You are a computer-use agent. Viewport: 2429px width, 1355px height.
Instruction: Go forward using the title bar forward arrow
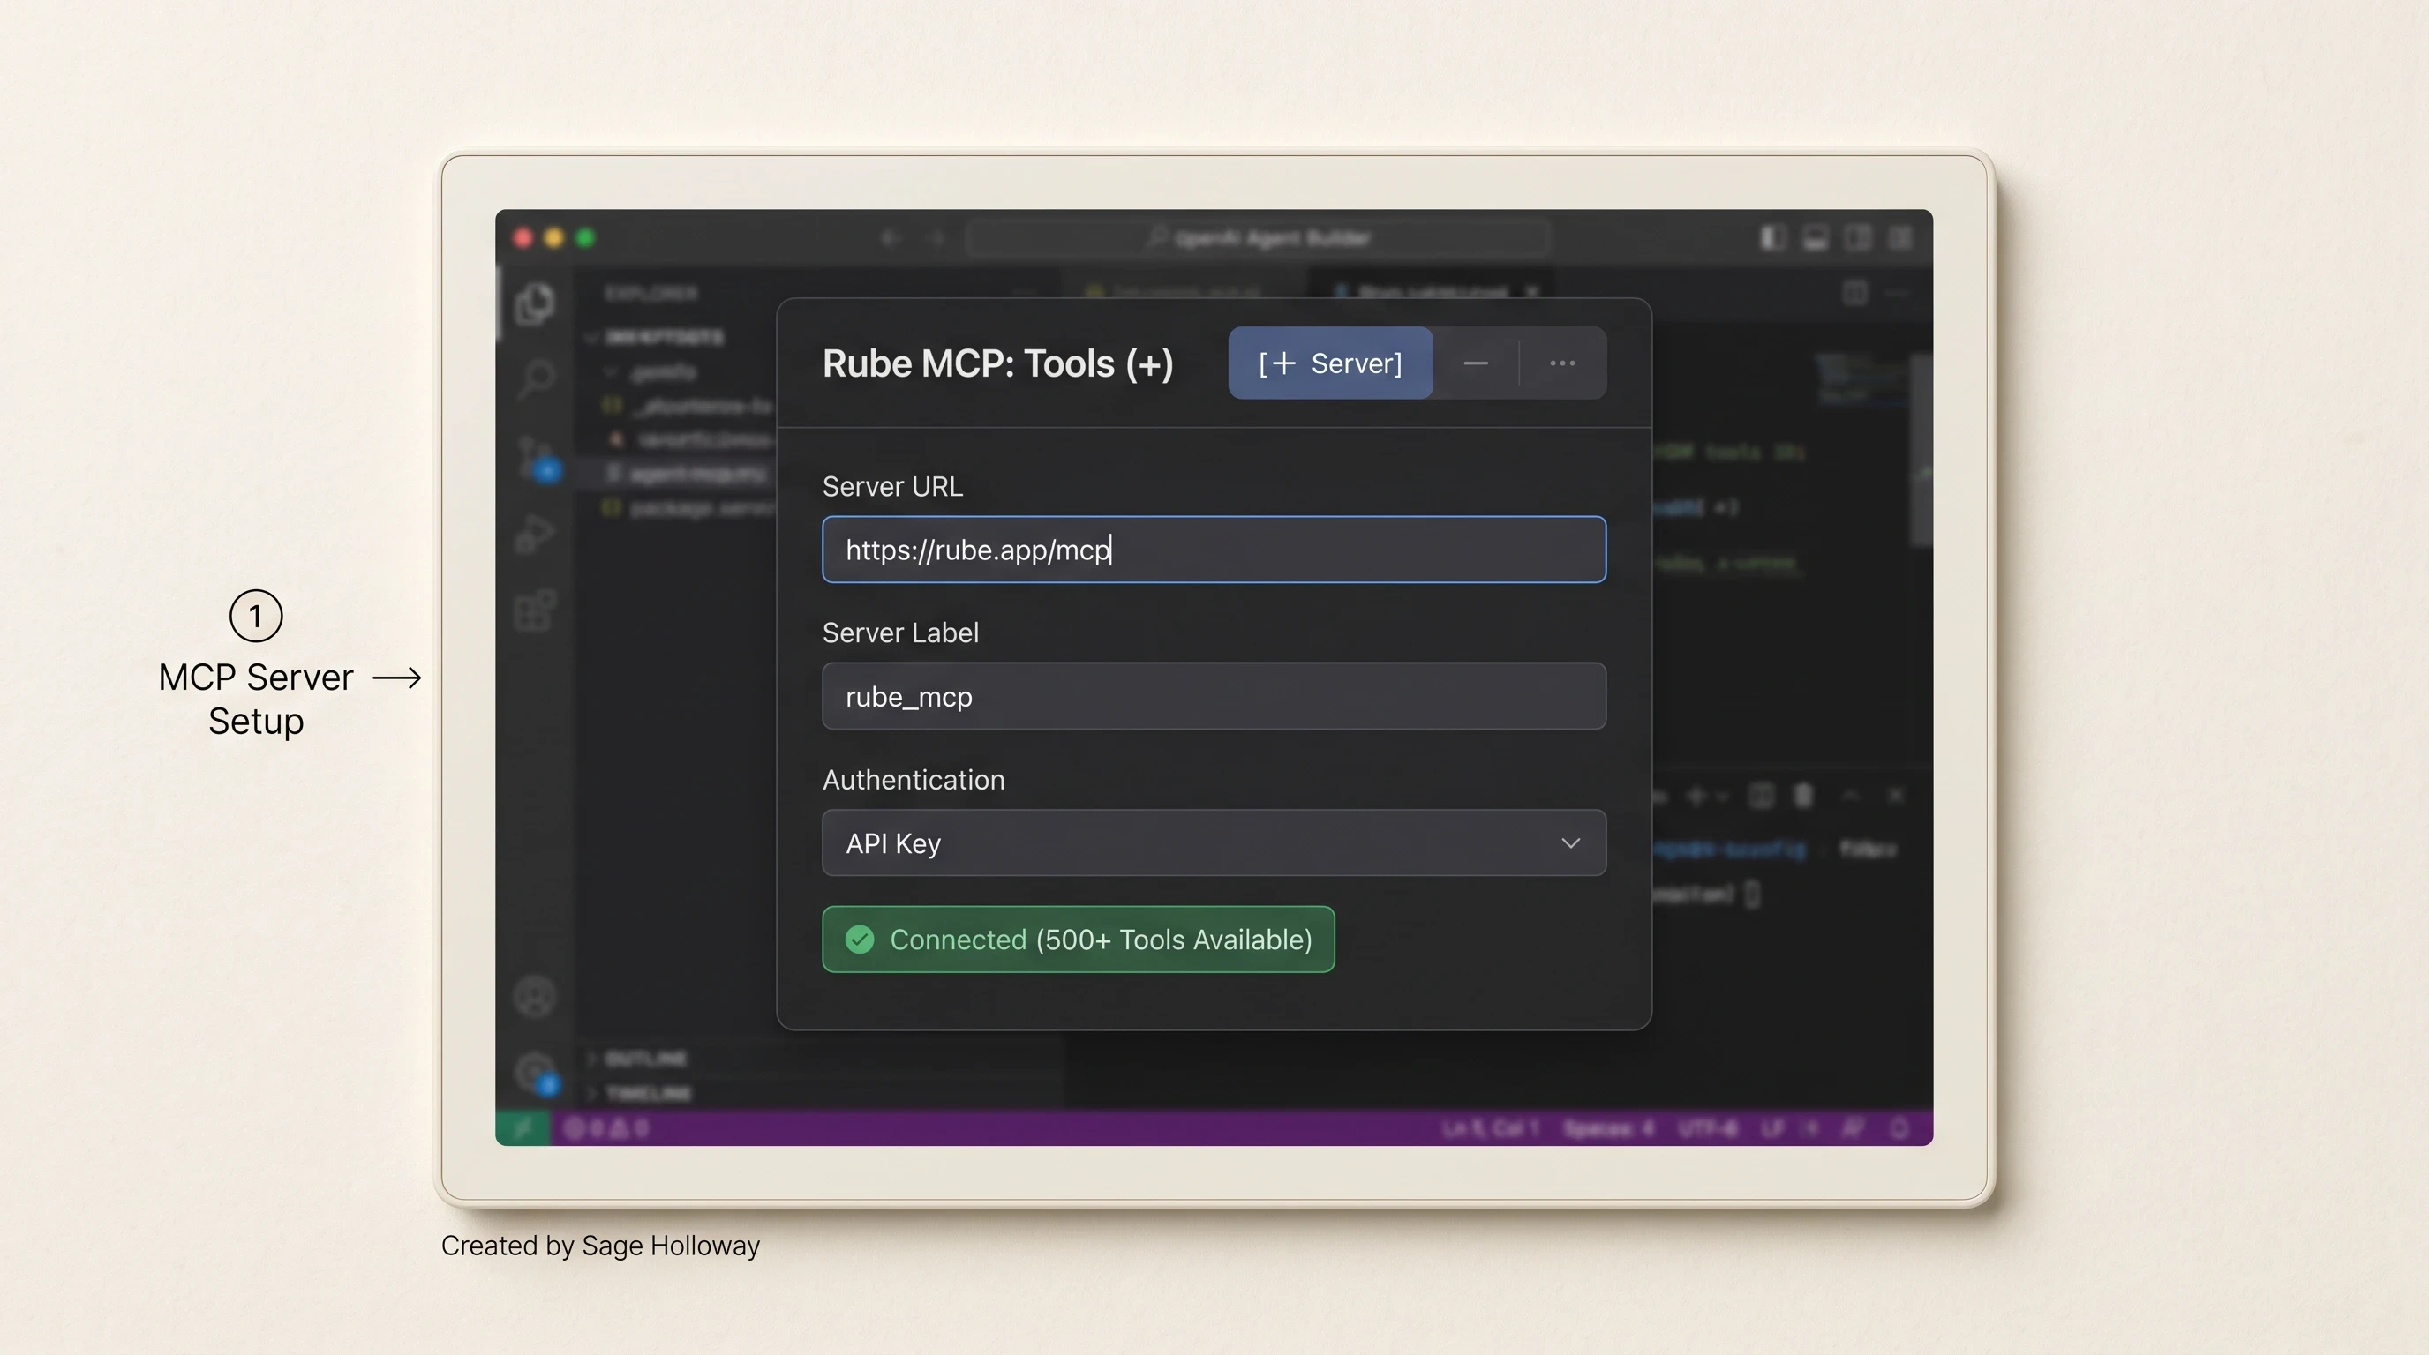(935, 237)
